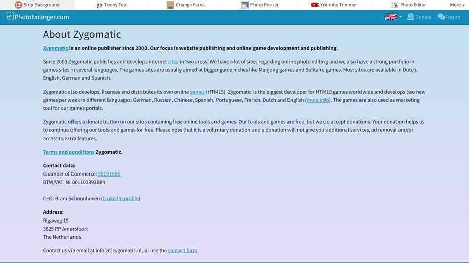Click the Forum speech bubbles icon

click(441, 17)
